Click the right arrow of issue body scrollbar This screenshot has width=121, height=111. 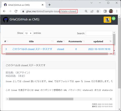coord(111,99)
